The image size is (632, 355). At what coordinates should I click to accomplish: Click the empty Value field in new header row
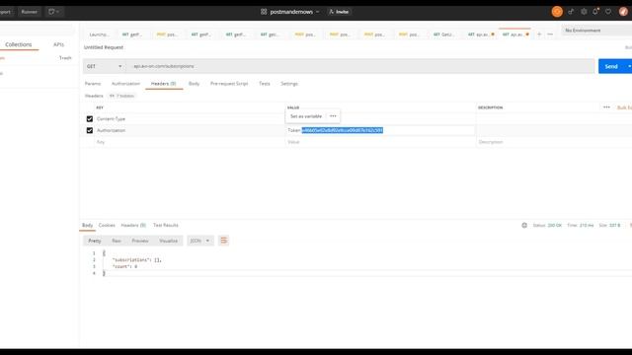380,142
